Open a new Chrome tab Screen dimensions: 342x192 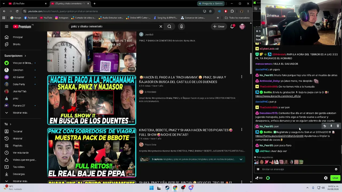click(94, 3)
